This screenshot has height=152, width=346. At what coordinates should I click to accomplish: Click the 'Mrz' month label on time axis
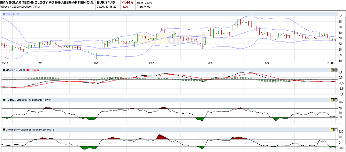tap(210, 63)
